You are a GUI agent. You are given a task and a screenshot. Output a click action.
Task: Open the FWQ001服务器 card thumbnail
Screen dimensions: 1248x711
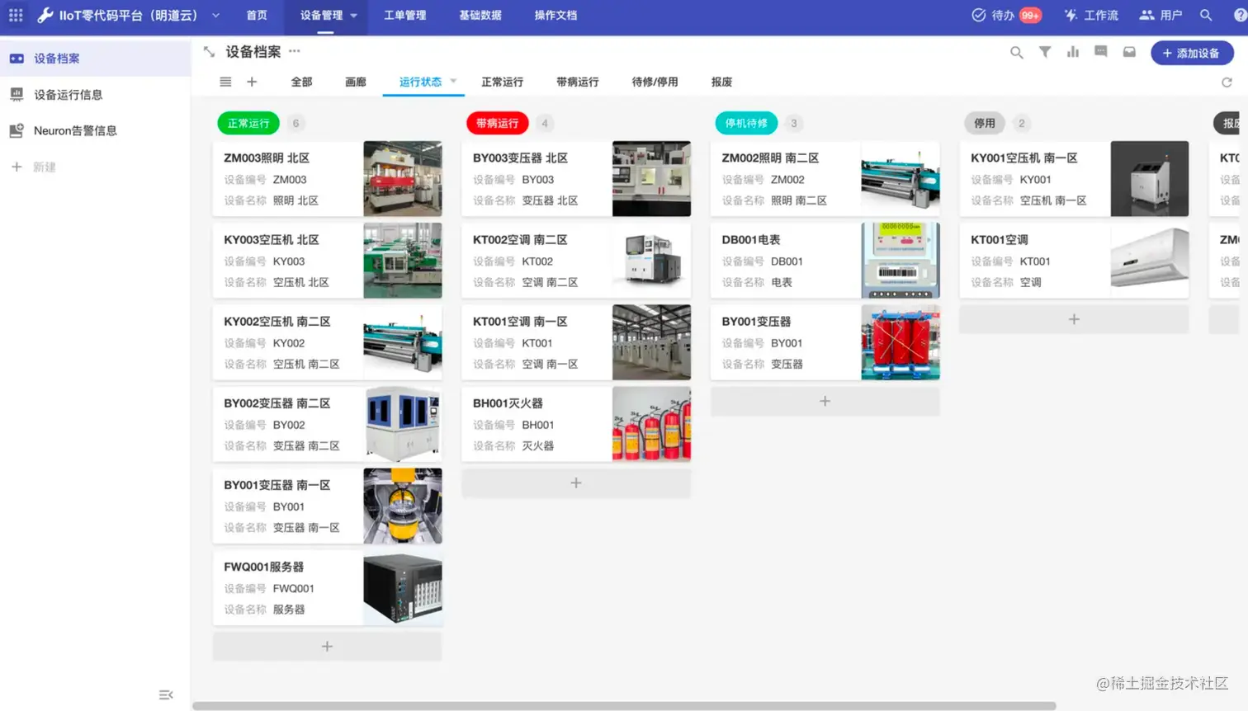click(403, 587)
